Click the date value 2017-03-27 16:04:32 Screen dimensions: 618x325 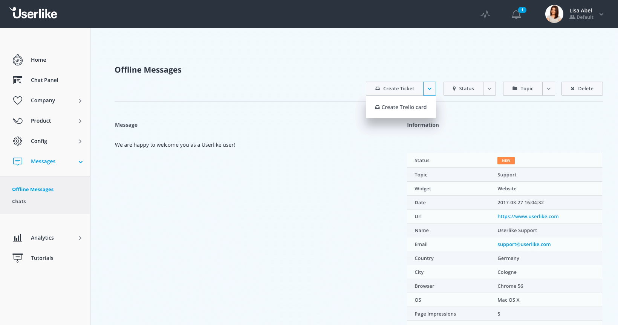(520, 202)
